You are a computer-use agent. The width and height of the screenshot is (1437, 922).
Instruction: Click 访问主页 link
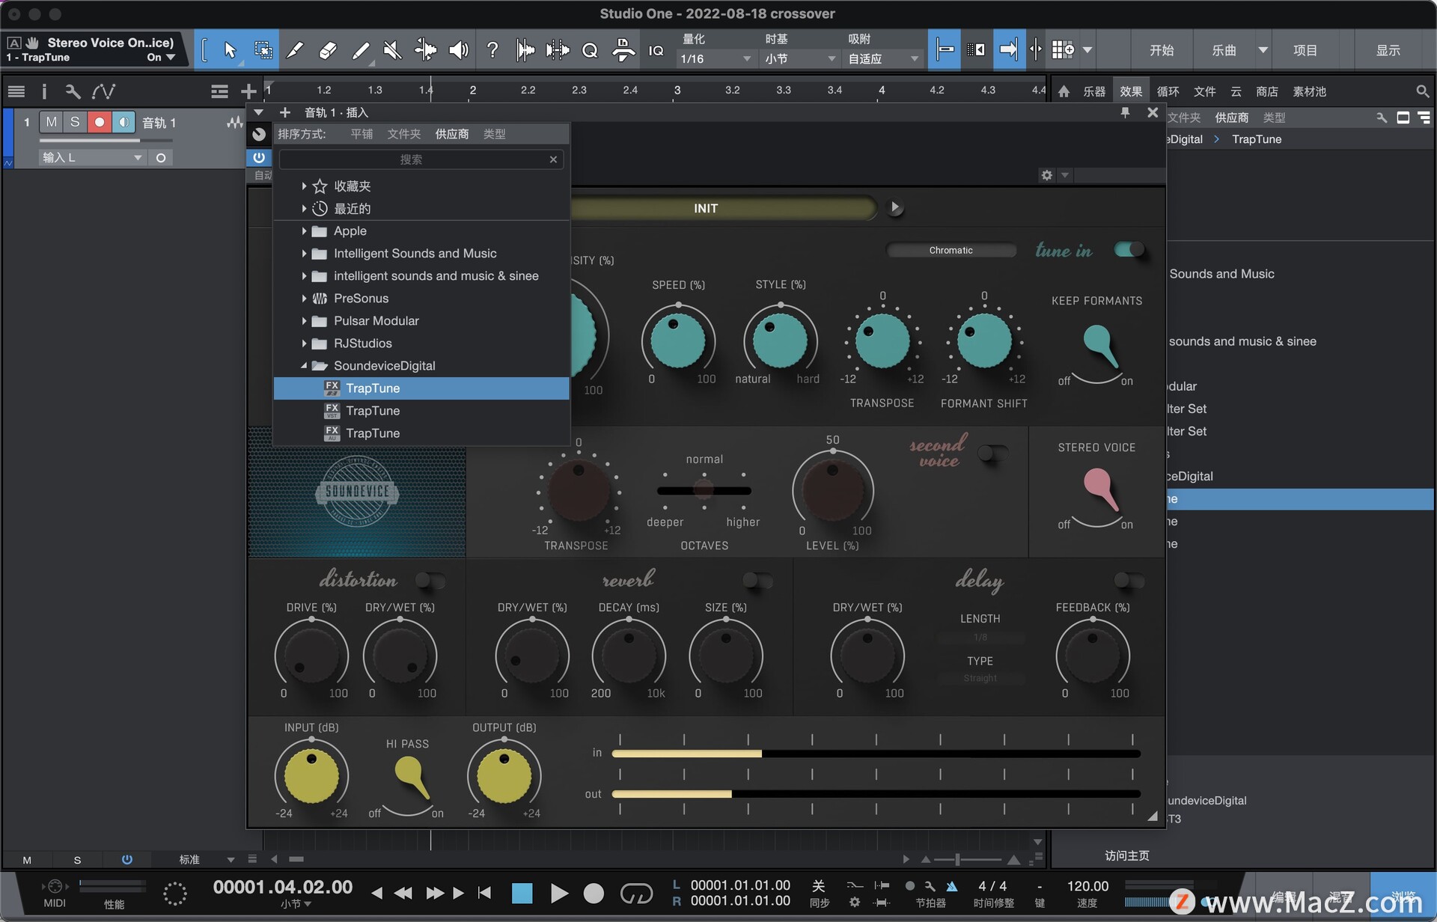[1126, 855]
